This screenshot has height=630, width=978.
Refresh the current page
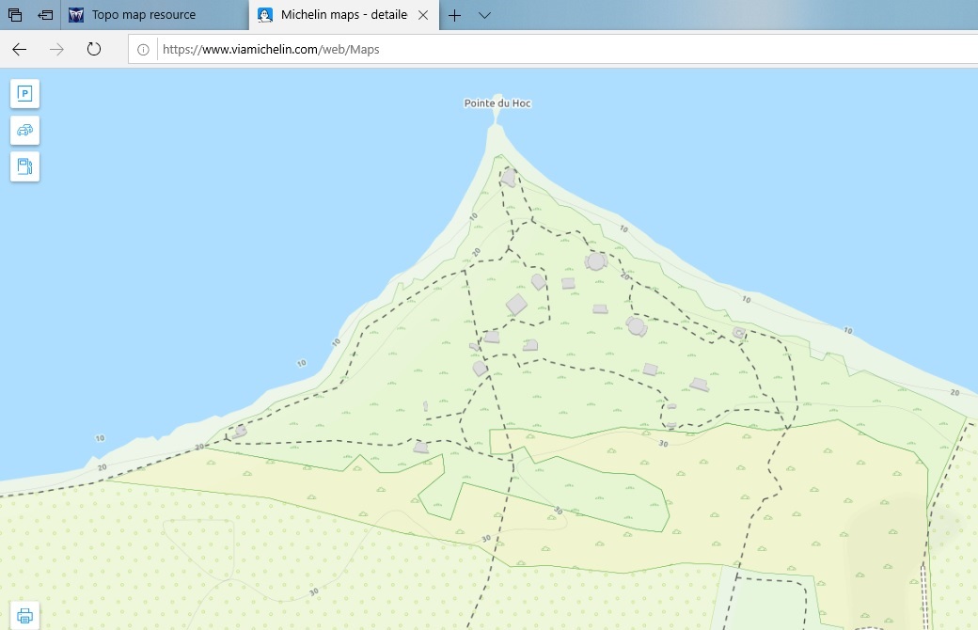point(93,49)
